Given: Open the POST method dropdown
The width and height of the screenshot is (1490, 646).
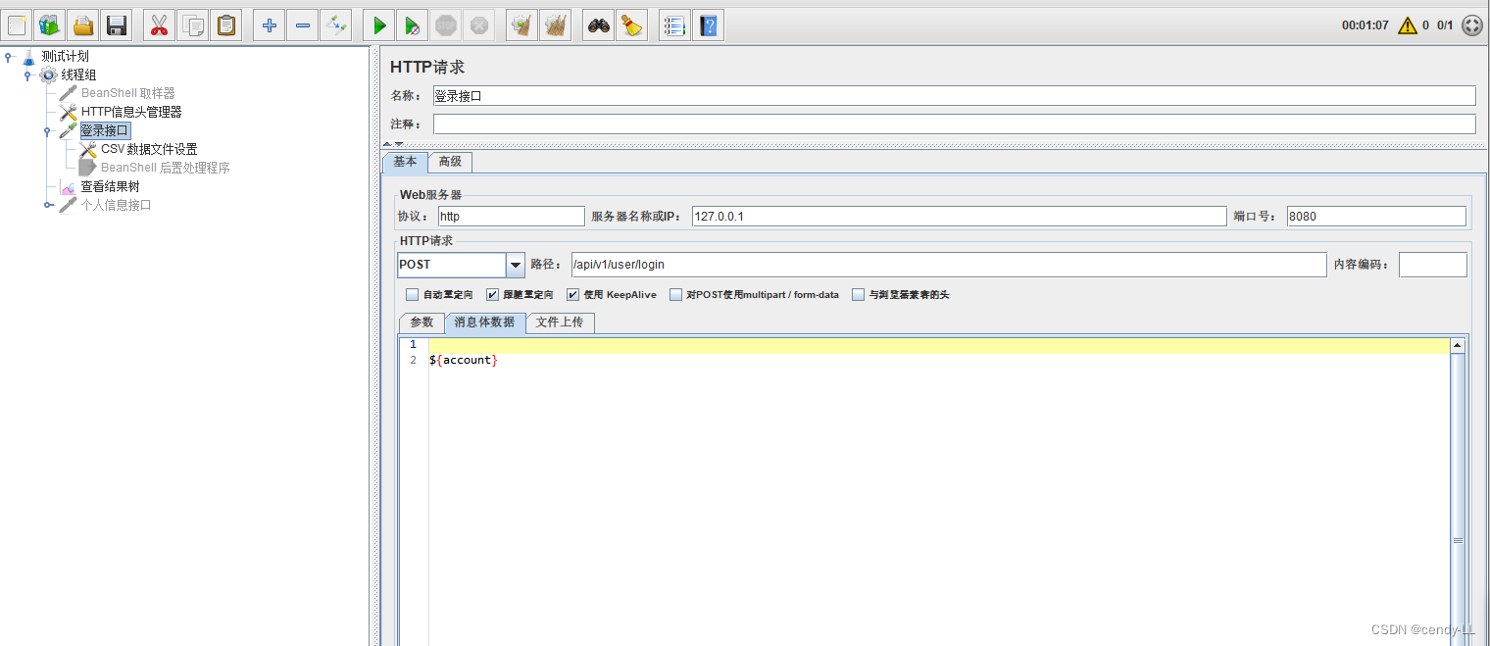Looking at the screenshot, I should click(x=515, y=265).
